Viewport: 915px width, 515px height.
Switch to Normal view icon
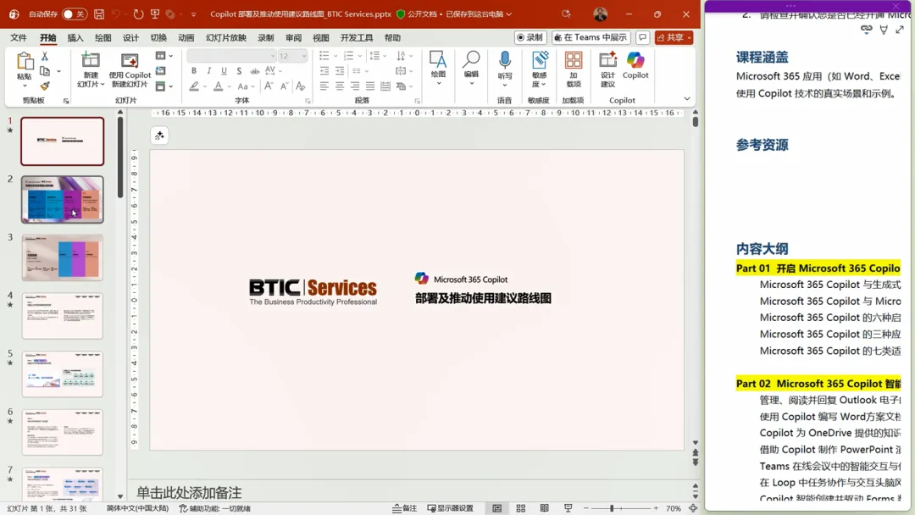(x=497, y=508)
